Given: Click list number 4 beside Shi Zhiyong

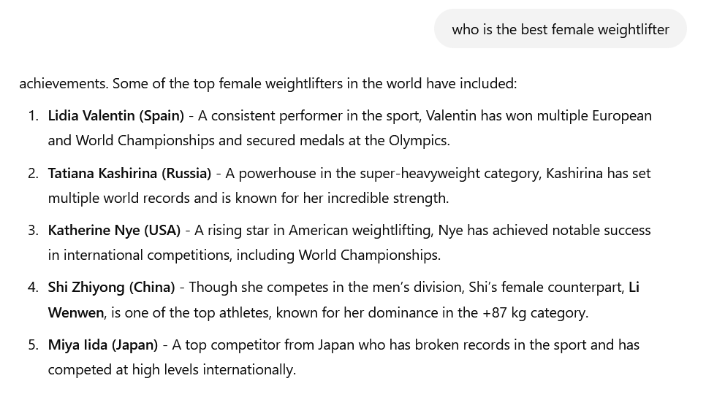Looking at the screenshot, I should (x=33, y=287).
